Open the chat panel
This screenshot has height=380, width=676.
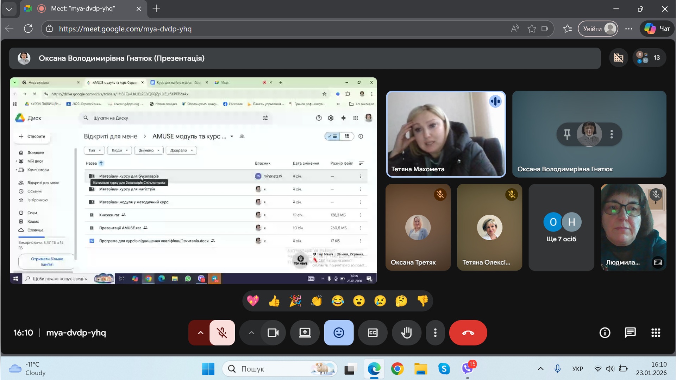click(630, 332)
